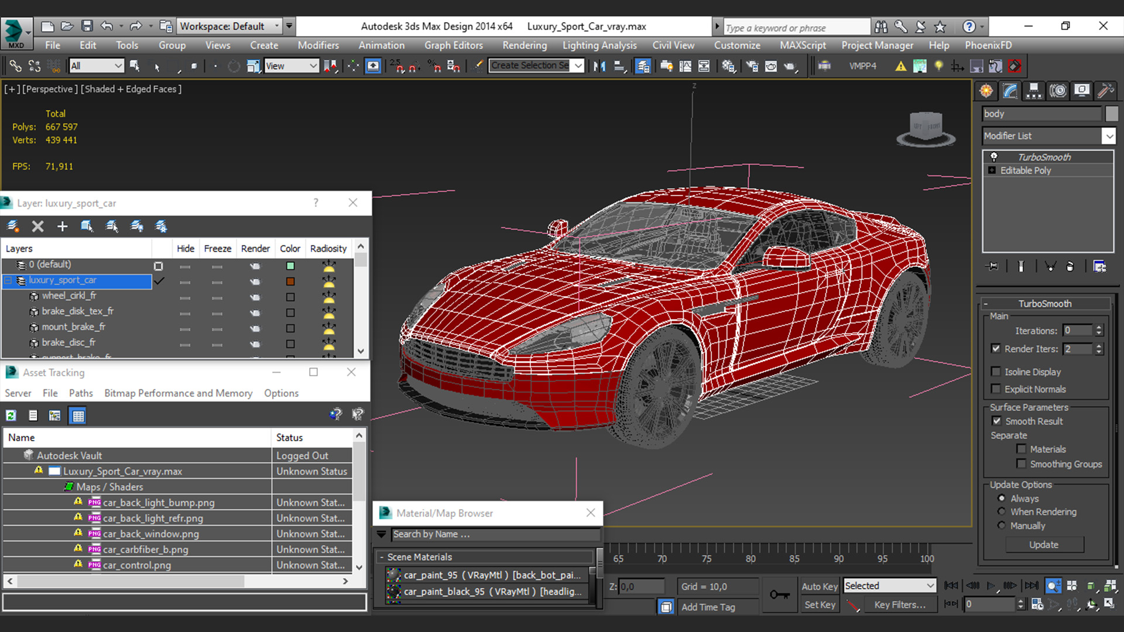This screenshot has height=632, width=1124.
Task: Enable Isoline Display checkbox
Action: click(x=996, y=372)
